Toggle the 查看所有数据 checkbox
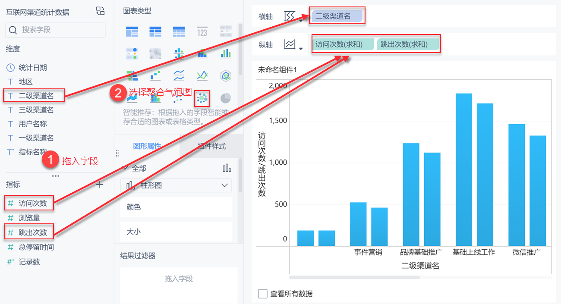561x304 pixels. pyautogui.click(x=262, y=294)
